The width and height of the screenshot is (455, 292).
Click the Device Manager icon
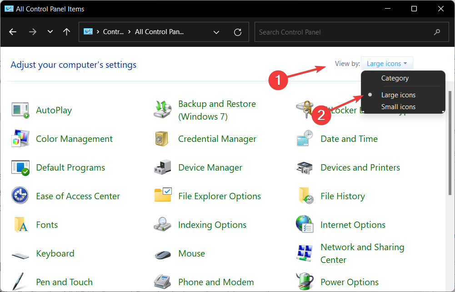(x=162, y=167)
